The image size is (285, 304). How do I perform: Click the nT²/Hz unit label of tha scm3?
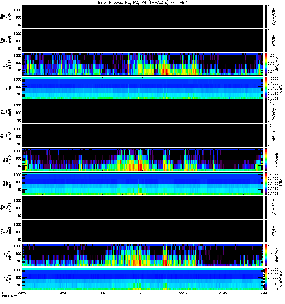click(274, 40)
